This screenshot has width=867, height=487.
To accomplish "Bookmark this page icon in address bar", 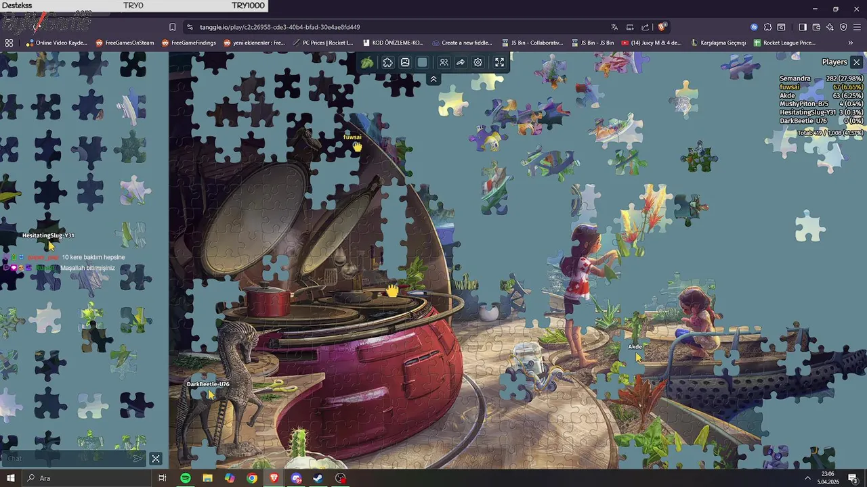I will coord(172,27).
